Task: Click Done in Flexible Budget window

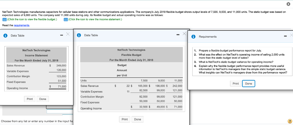Action: tap(138, 119)
